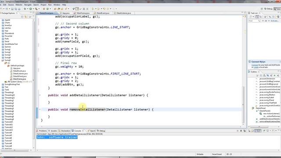Open the Run button dropdown arrow
Image resolution: width=281 pixels, height=158 pixels.
click(33, 9)
